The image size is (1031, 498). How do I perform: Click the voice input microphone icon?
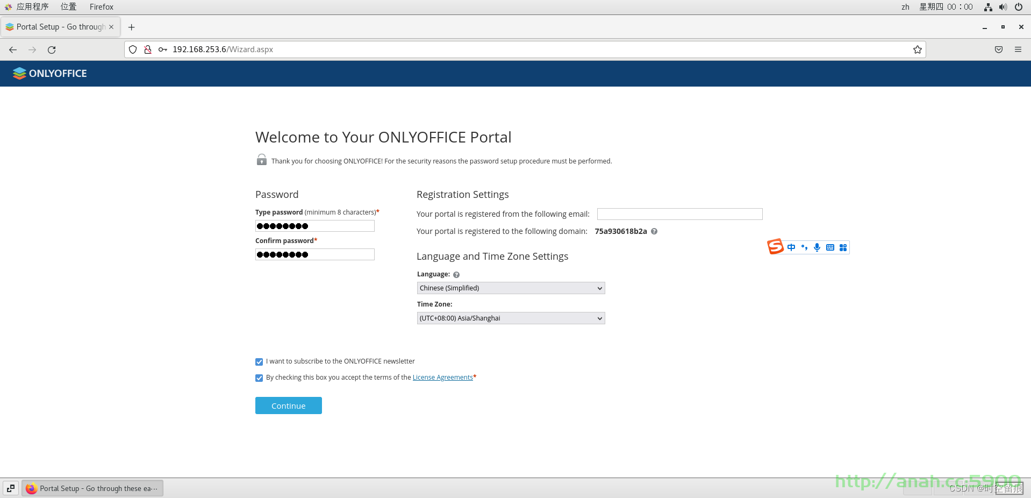pyautogui.click(x=817, y=247)
